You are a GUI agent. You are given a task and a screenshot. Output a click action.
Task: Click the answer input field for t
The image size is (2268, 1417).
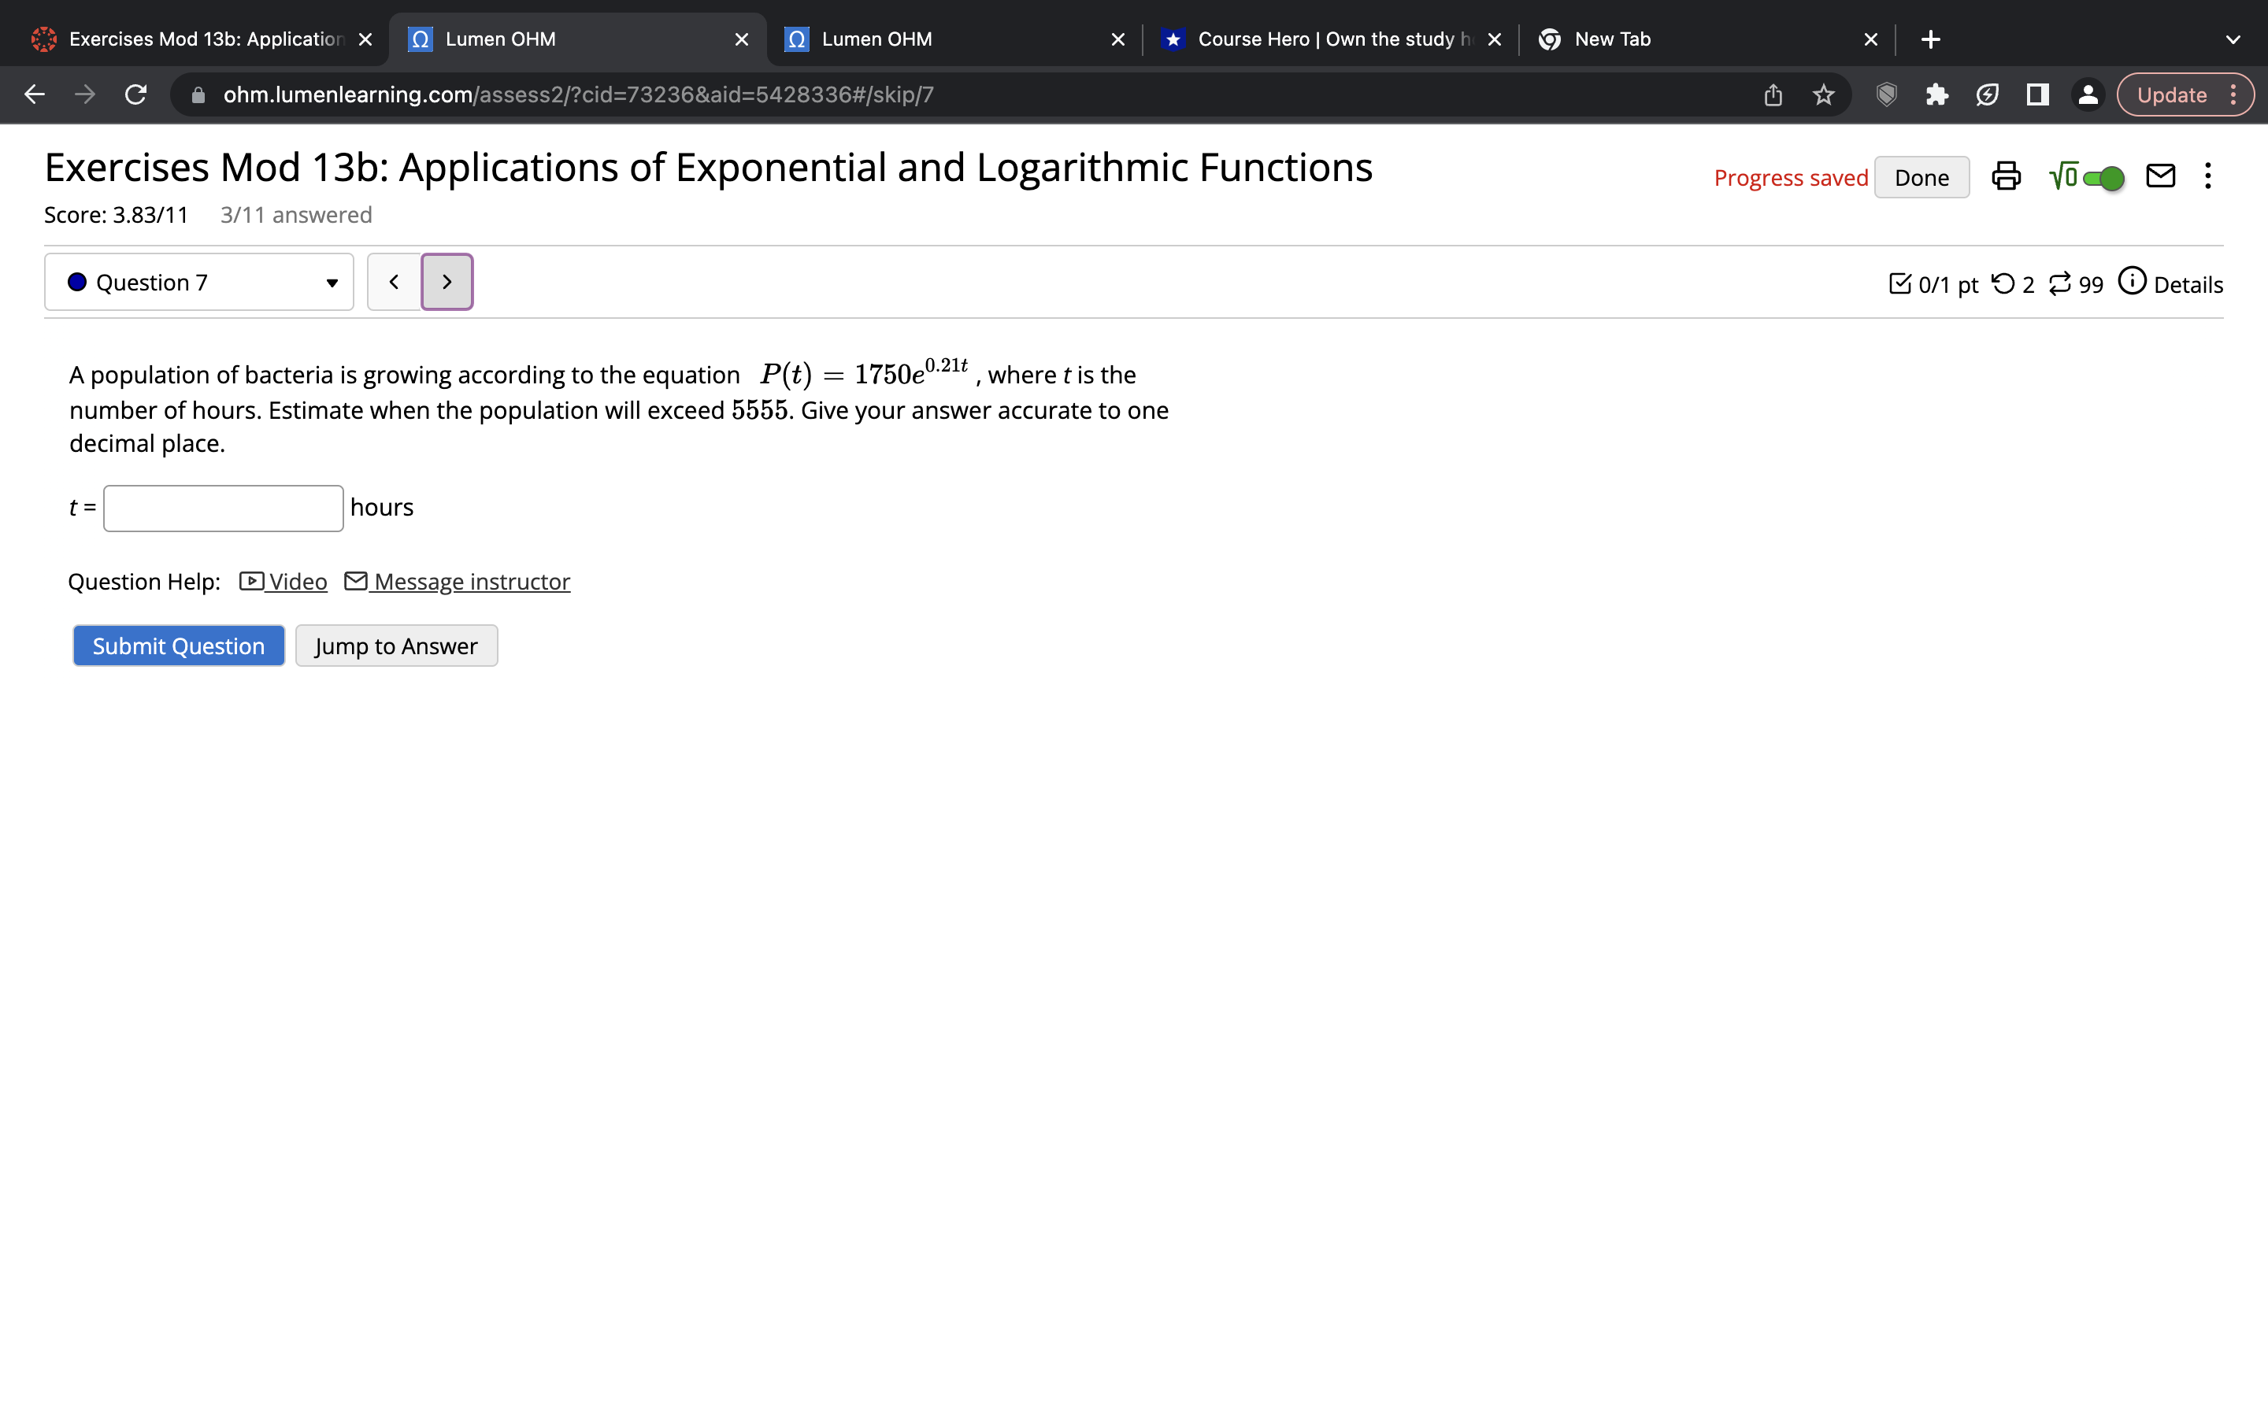click(222, 507)
